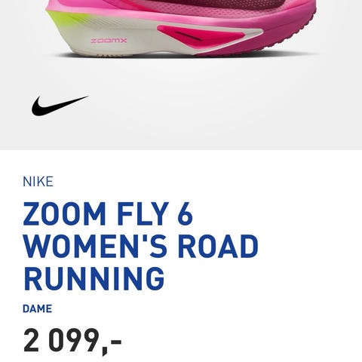Screen dimensions: 362x362
Task: Select the DAME category label
Action: [38, 308]
